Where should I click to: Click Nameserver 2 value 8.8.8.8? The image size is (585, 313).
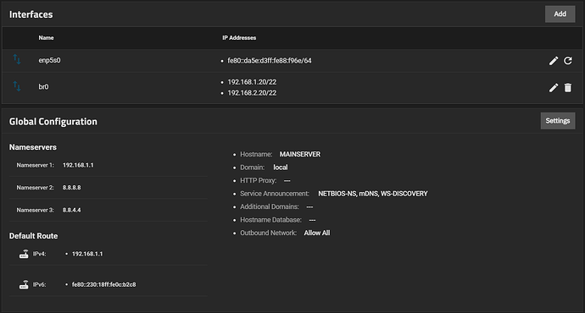pyautogui.click(x=71, y=188)
